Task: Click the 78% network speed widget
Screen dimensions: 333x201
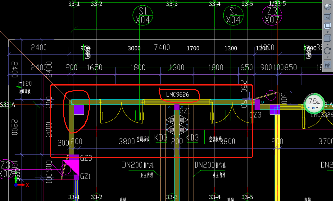Action: click(x=314, y=104)
